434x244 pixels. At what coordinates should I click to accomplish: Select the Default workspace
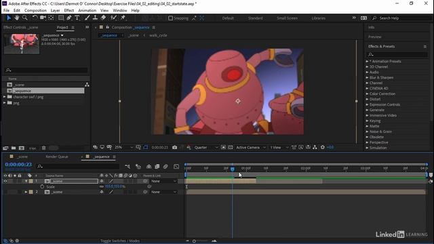(228, 18)
